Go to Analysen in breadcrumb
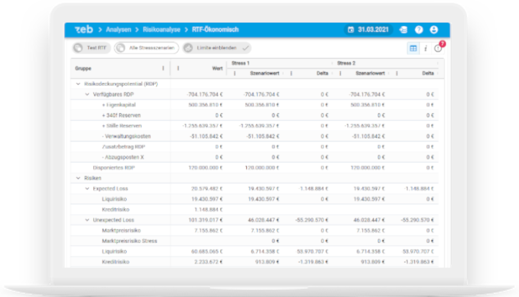 [119, 30]
